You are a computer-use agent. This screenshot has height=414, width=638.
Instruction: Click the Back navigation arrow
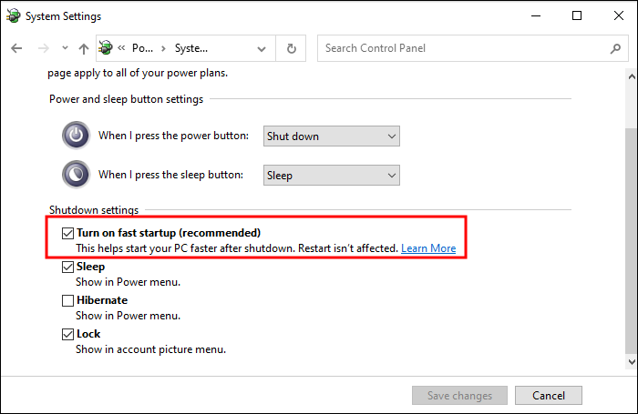pos(16,48)
